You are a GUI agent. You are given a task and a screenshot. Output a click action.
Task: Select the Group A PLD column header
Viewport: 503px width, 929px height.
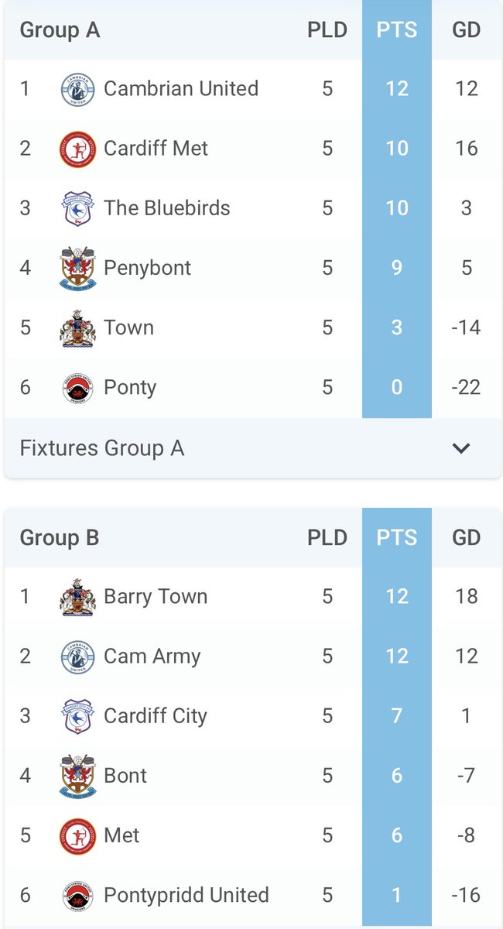pyautogui.click(x=327, y=30)
